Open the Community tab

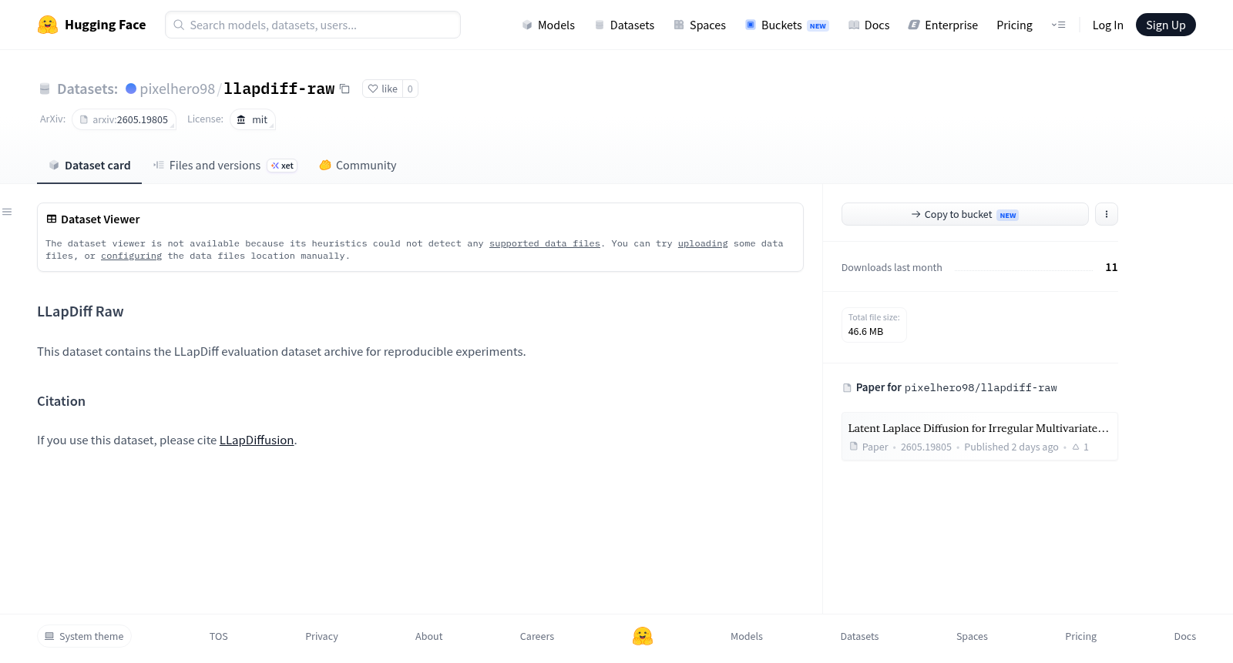point(358,165)
